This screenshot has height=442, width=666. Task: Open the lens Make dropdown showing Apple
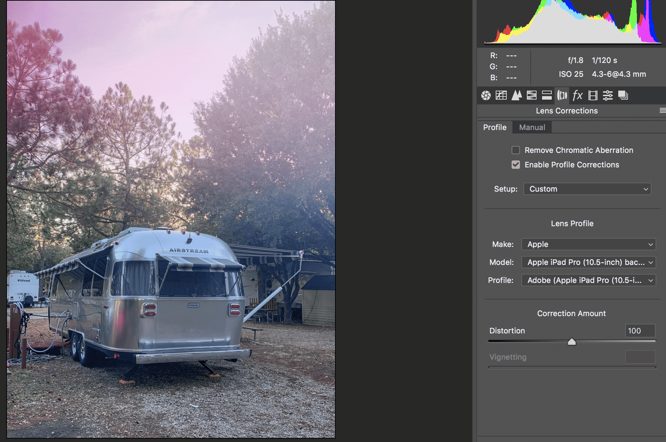point(588,244)
